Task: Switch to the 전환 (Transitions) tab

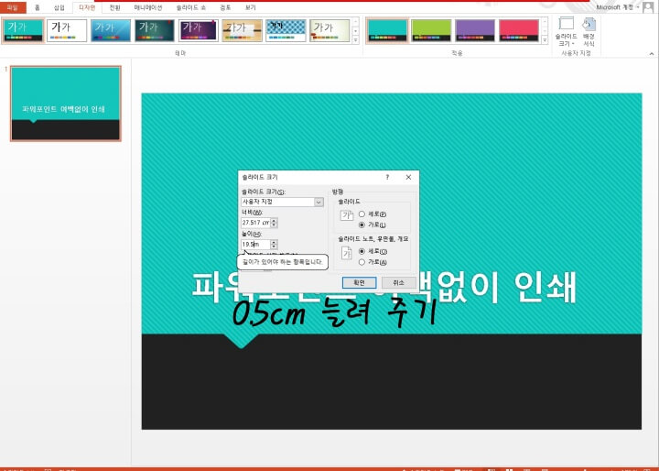Action: [x=114, y=7]
